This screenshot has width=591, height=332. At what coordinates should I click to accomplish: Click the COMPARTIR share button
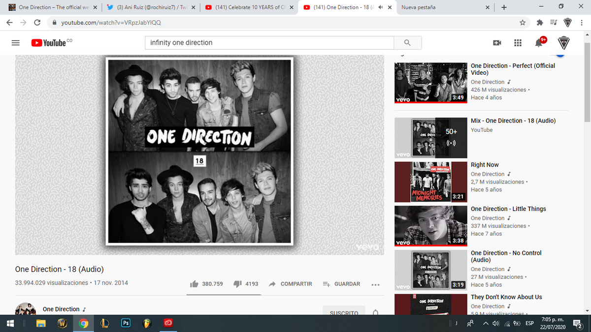coord(291,284)
